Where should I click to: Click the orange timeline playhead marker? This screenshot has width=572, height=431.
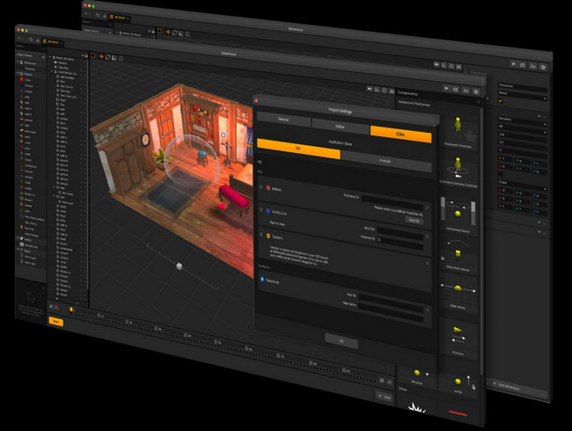(70, 310)
